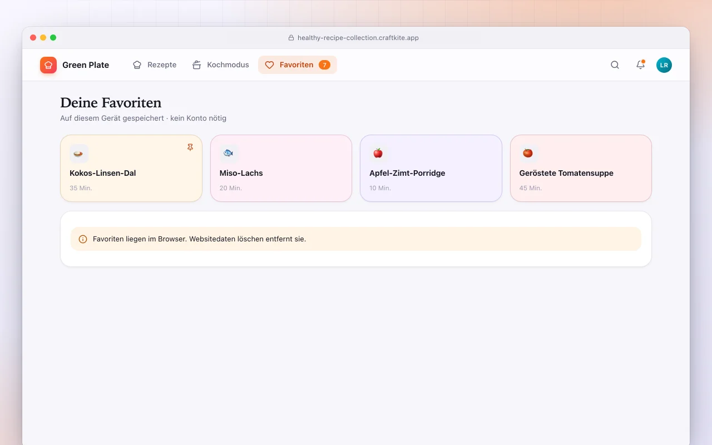The height and width of the screenshot is (445, 712).
Task: Click the Miso-Lachs fish emoji icon
Action: click(229, 154)
